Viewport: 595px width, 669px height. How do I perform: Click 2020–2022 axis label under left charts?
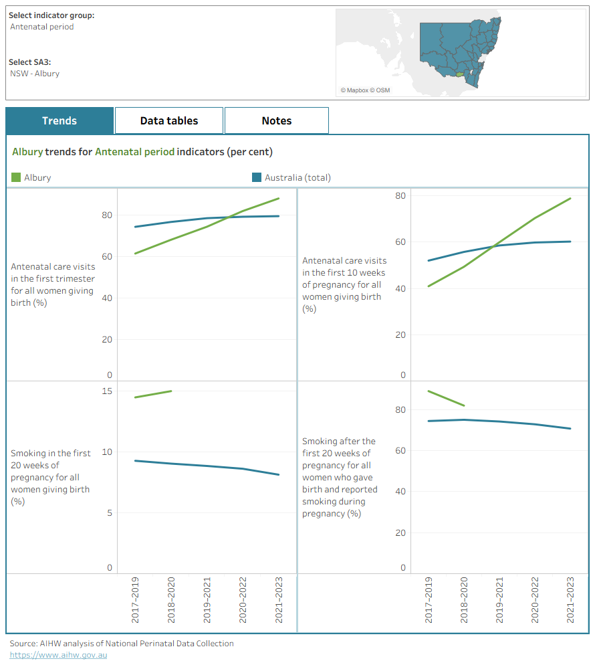click(x=243, y=600)
